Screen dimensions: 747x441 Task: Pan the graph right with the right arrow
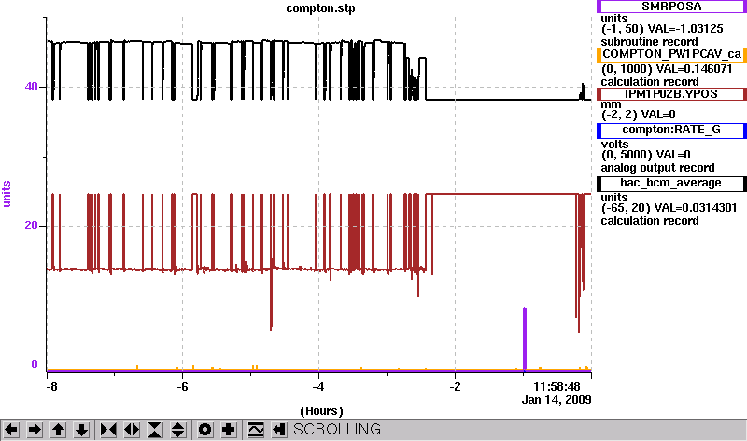click(x=35, y=430)
